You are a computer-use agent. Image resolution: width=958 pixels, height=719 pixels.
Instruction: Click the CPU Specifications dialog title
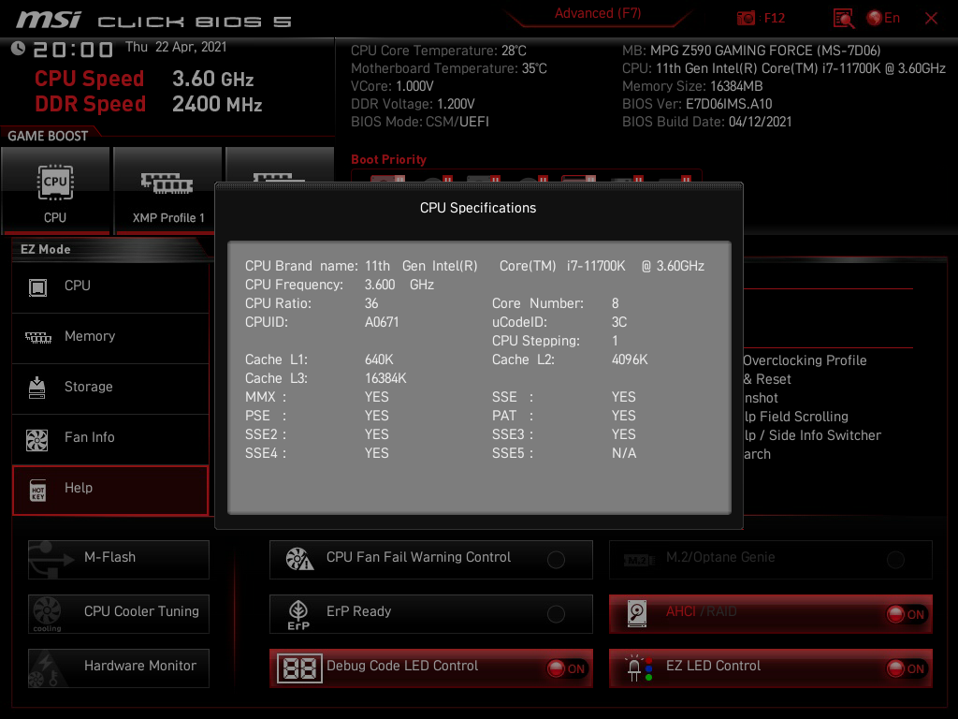point(478,208)
